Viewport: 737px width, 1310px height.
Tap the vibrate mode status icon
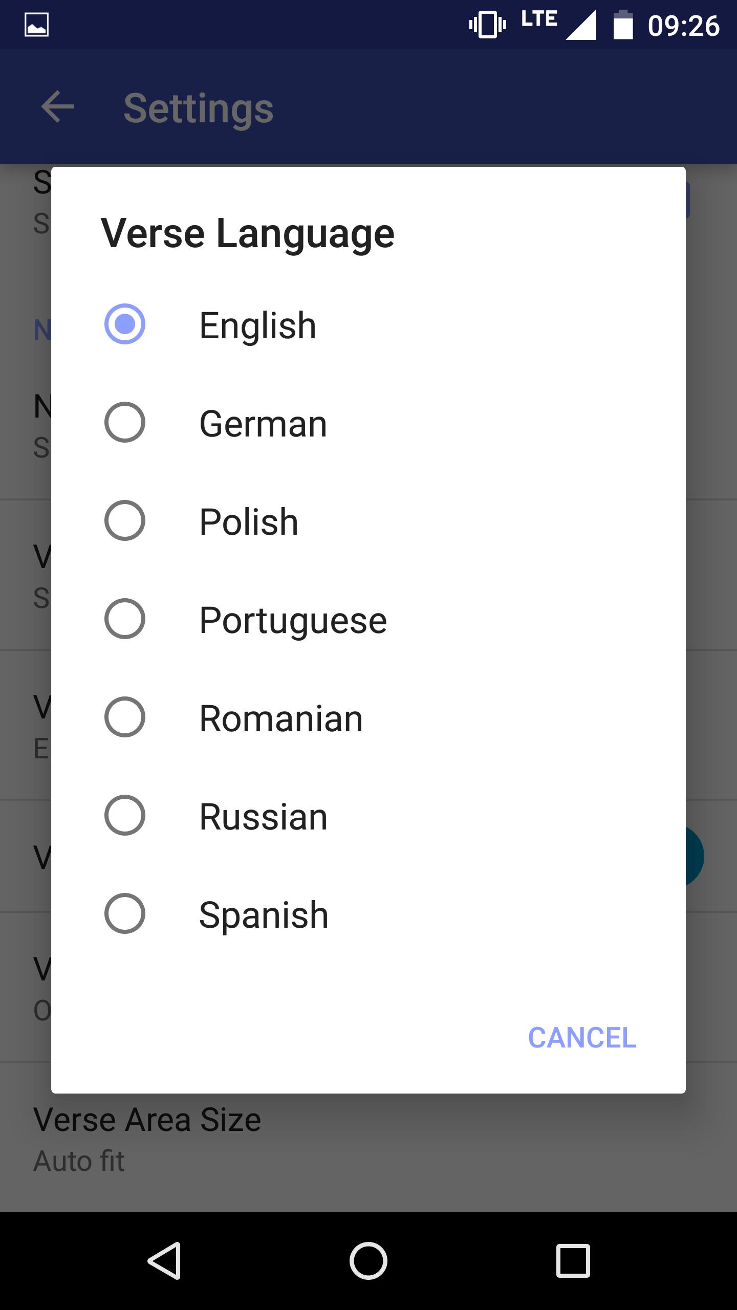(x=487, y=24)
